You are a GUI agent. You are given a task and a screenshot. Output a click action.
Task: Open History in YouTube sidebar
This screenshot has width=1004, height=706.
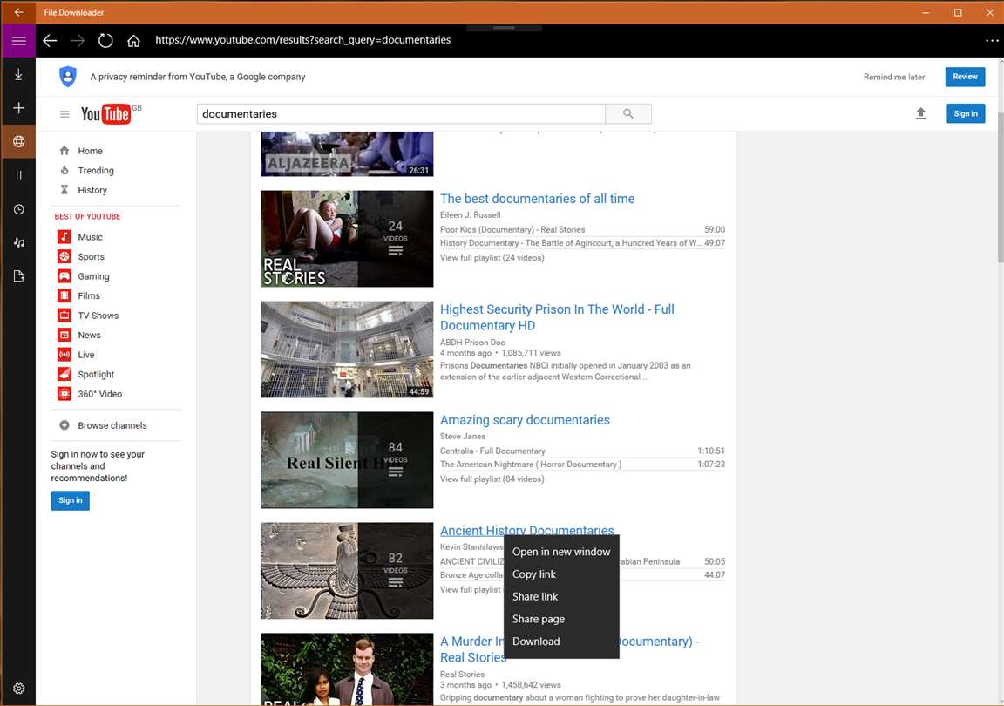(x=92, y=190)
